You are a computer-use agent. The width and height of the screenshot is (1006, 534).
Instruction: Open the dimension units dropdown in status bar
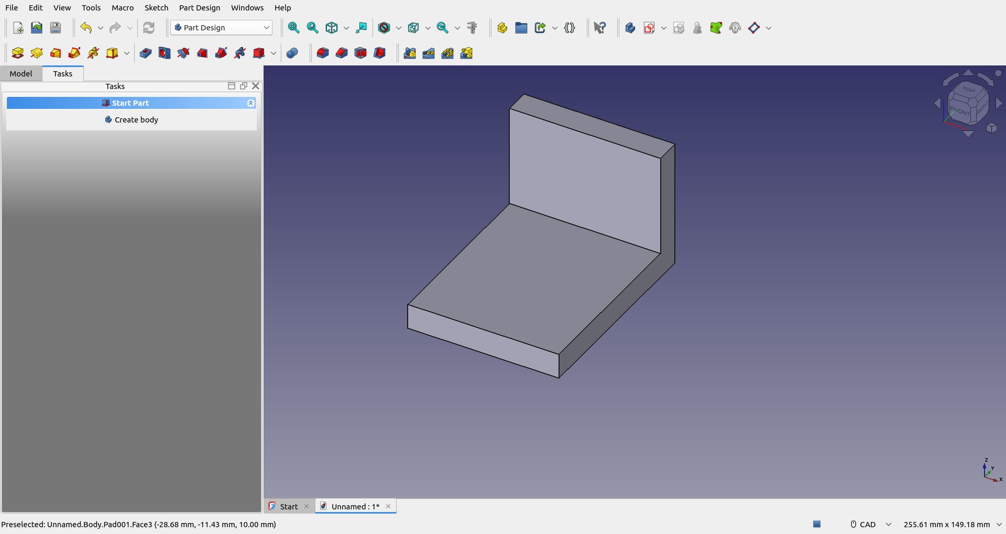point(999,524)
